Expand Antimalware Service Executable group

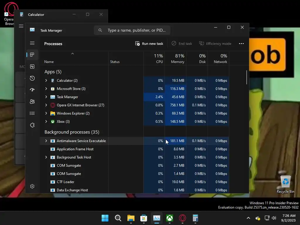click(x=46, y=141)
